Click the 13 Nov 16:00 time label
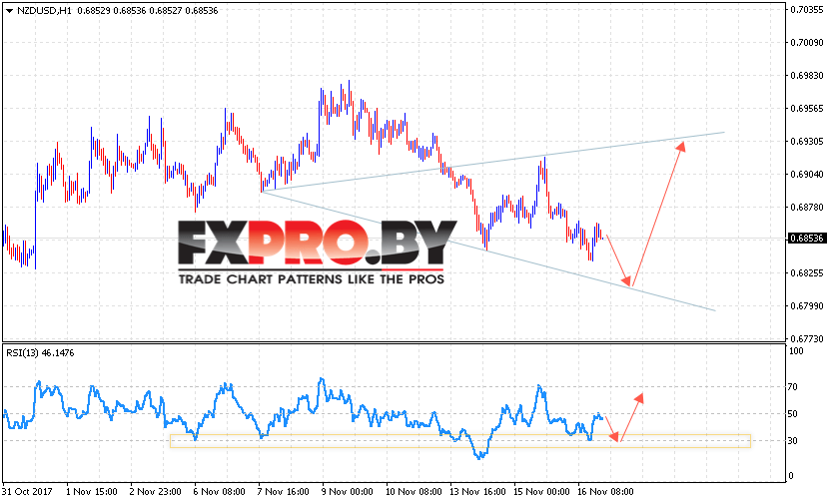 tap(477, 491)
